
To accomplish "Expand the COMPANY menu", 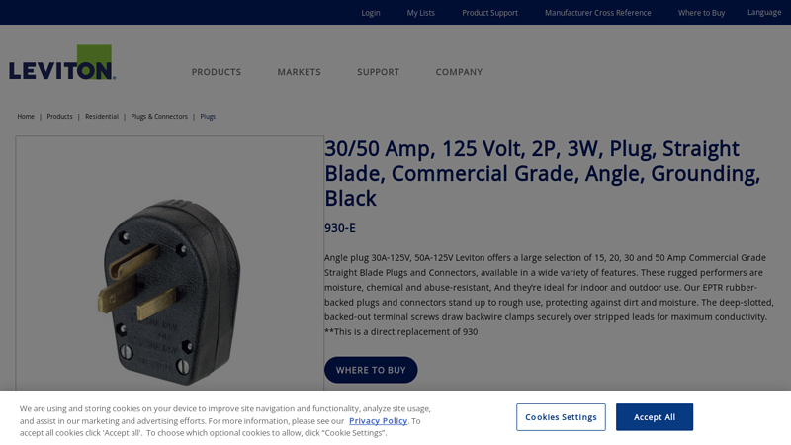I will (459, 72).
